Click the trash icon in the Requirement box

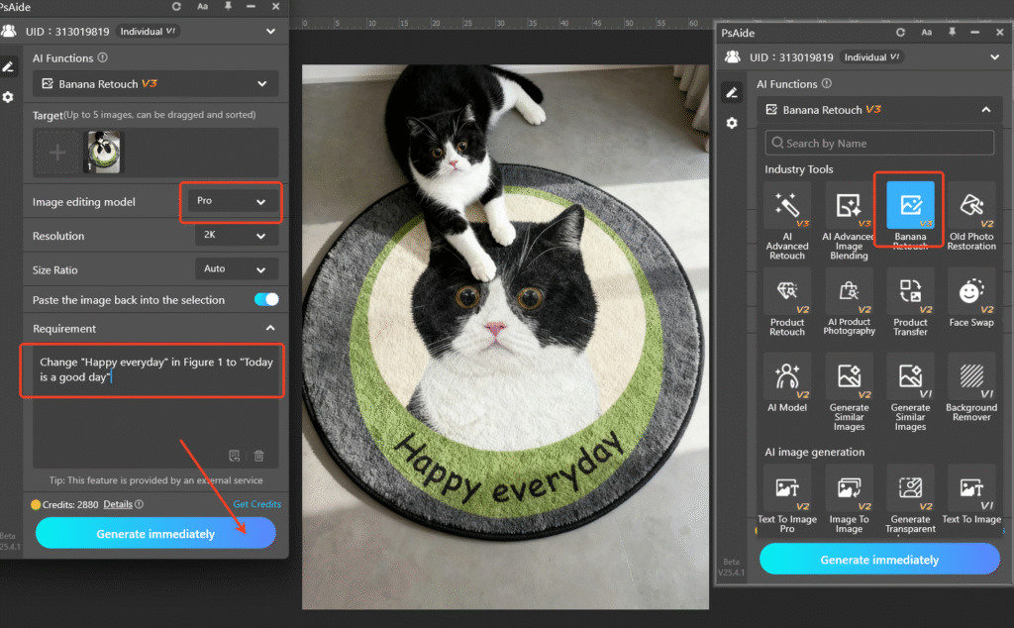(258, 456)
